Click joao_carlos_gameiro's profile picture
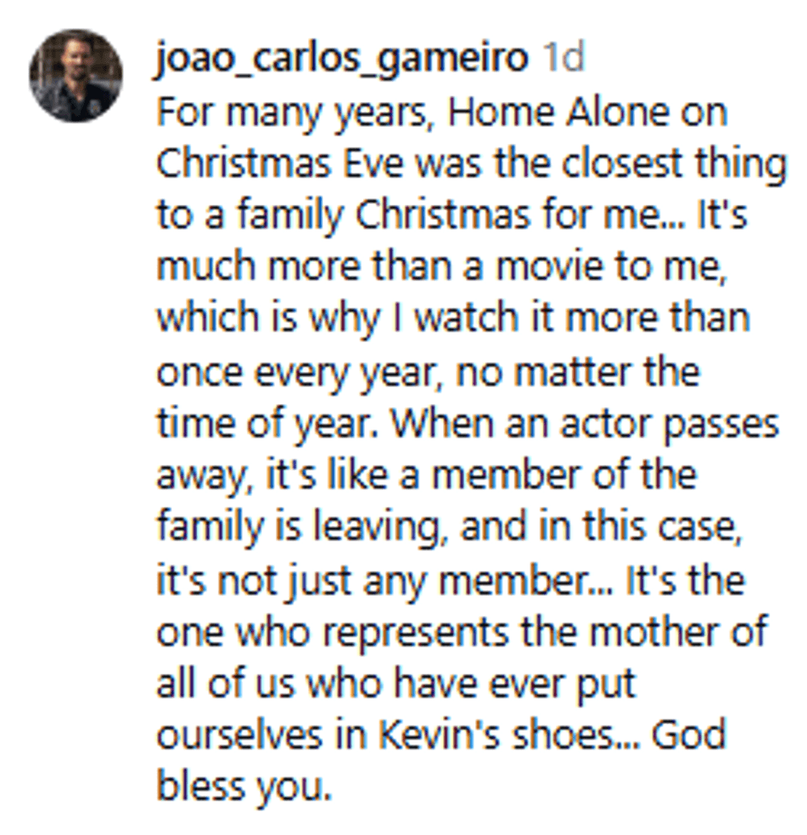The image size is (807, 835). tap(76, 76)
